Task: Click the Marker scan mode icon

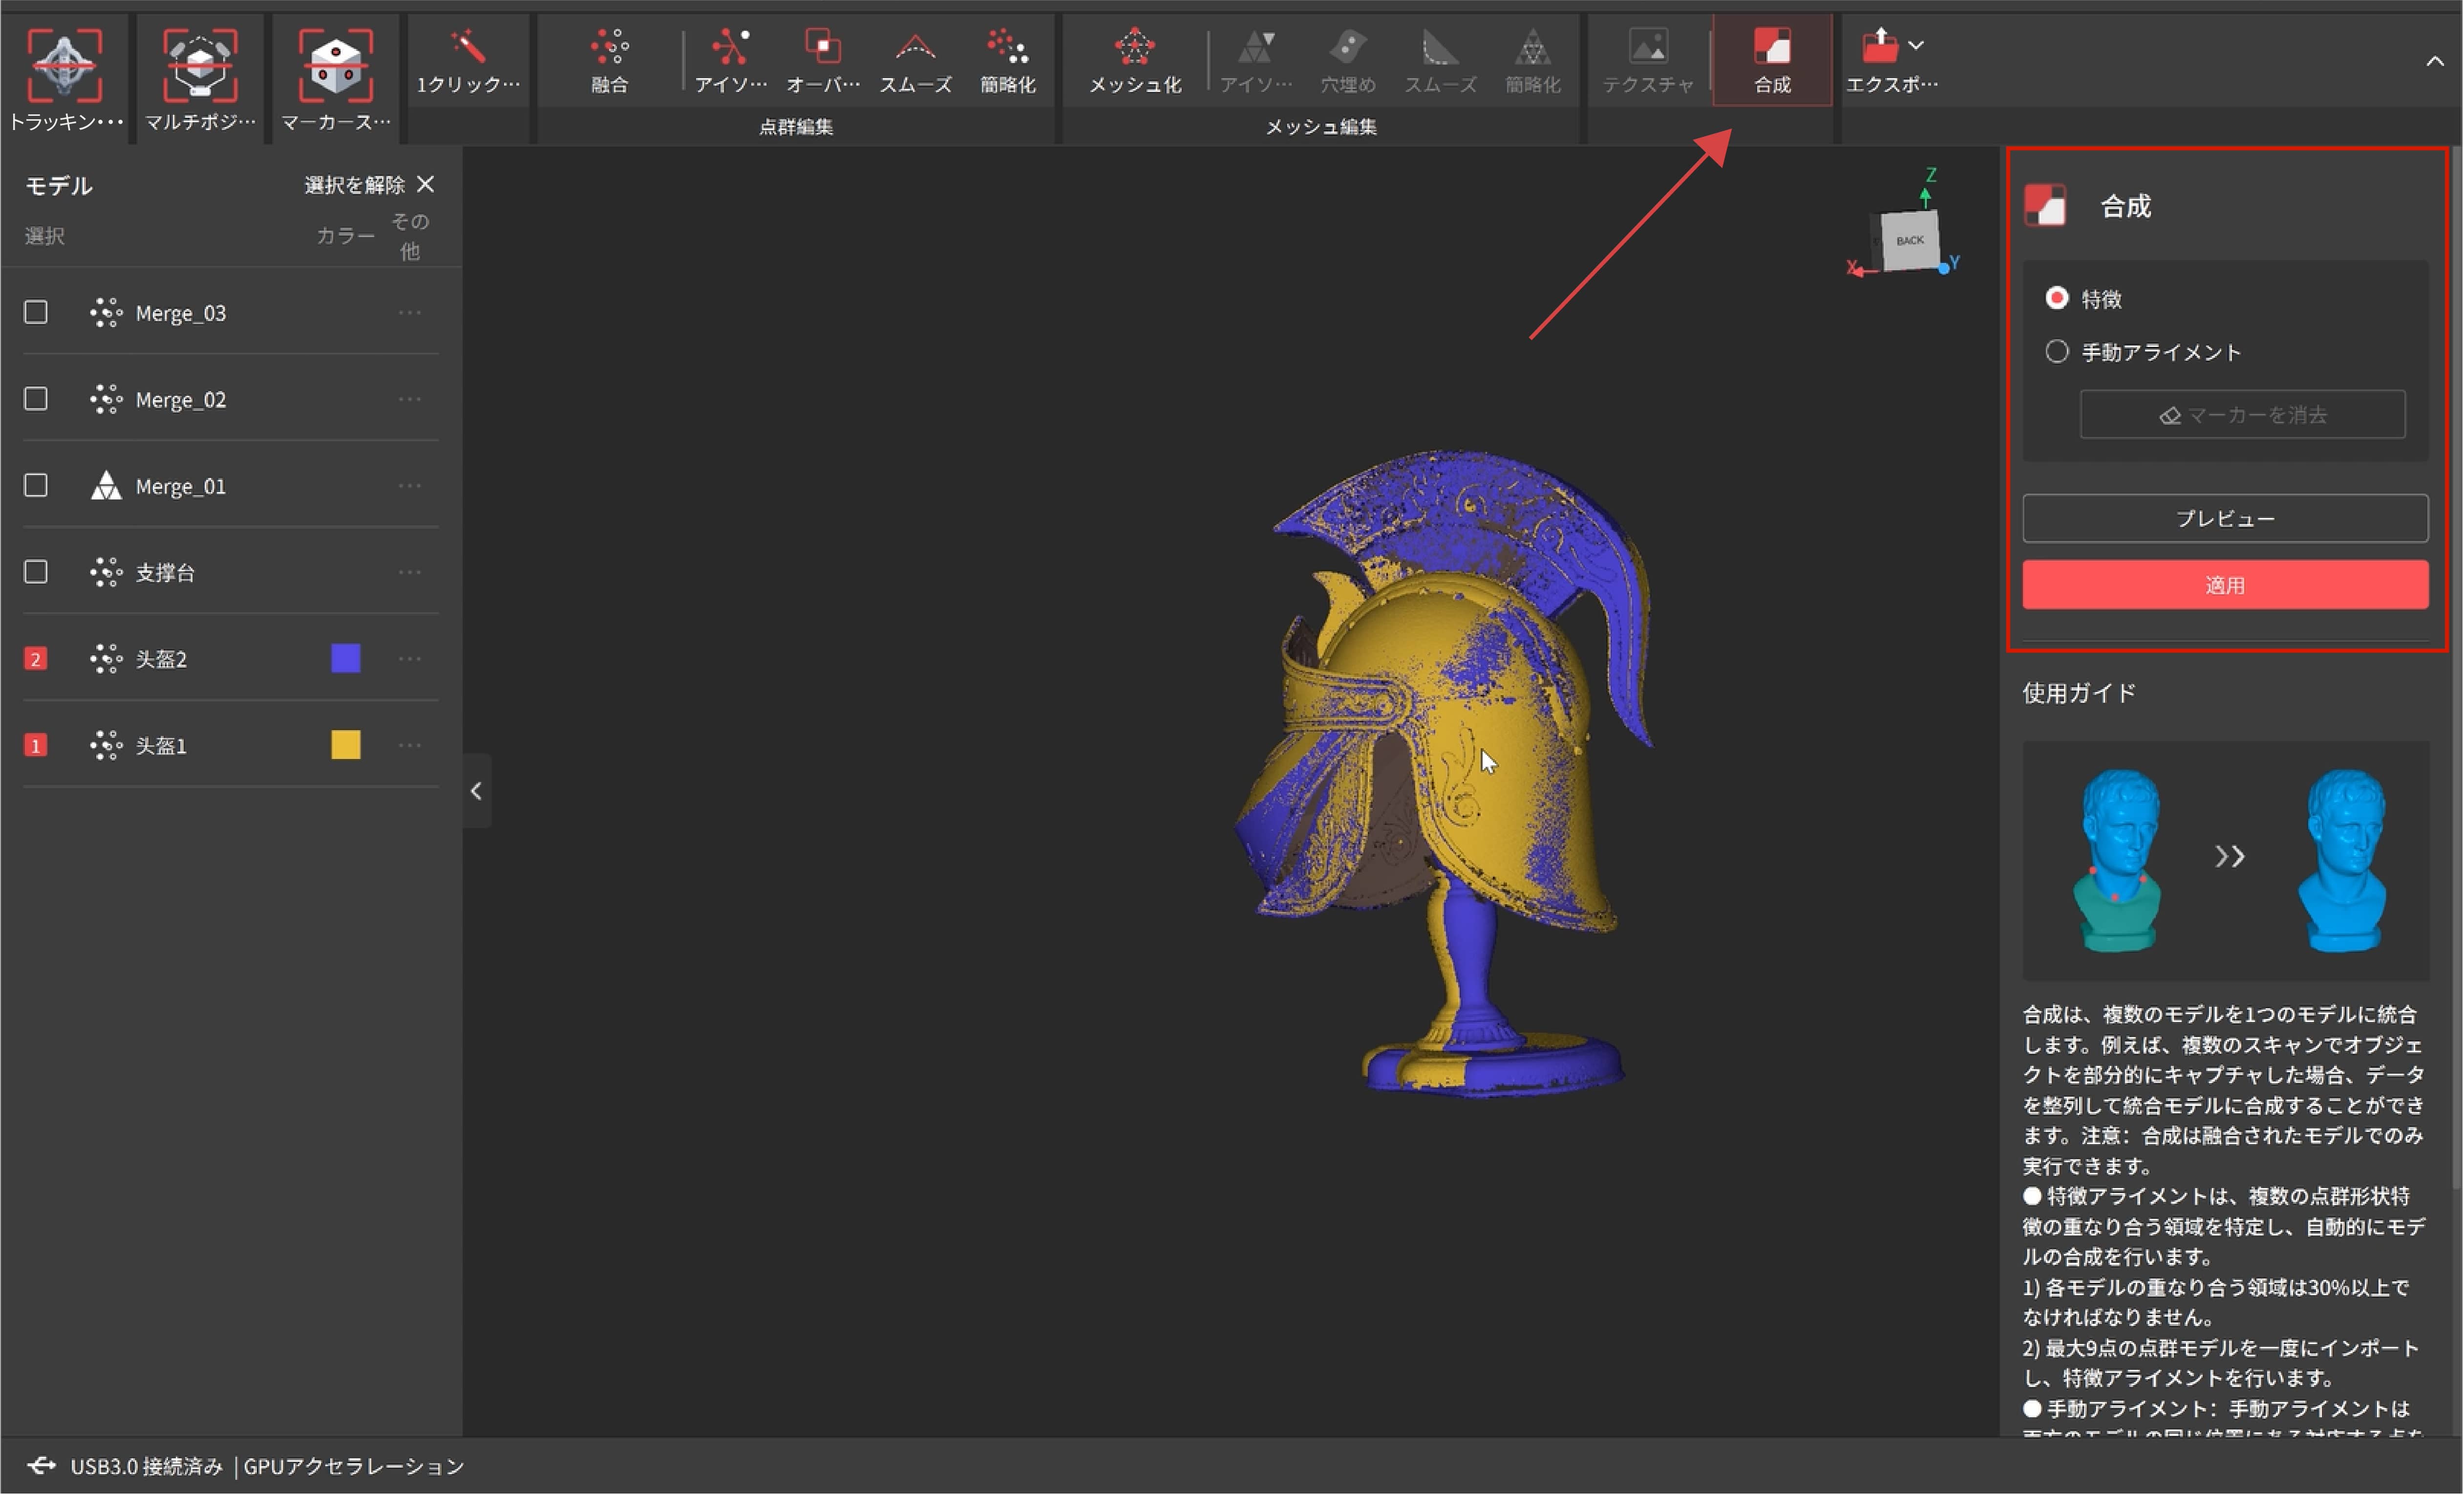Action: pos(335,66)
